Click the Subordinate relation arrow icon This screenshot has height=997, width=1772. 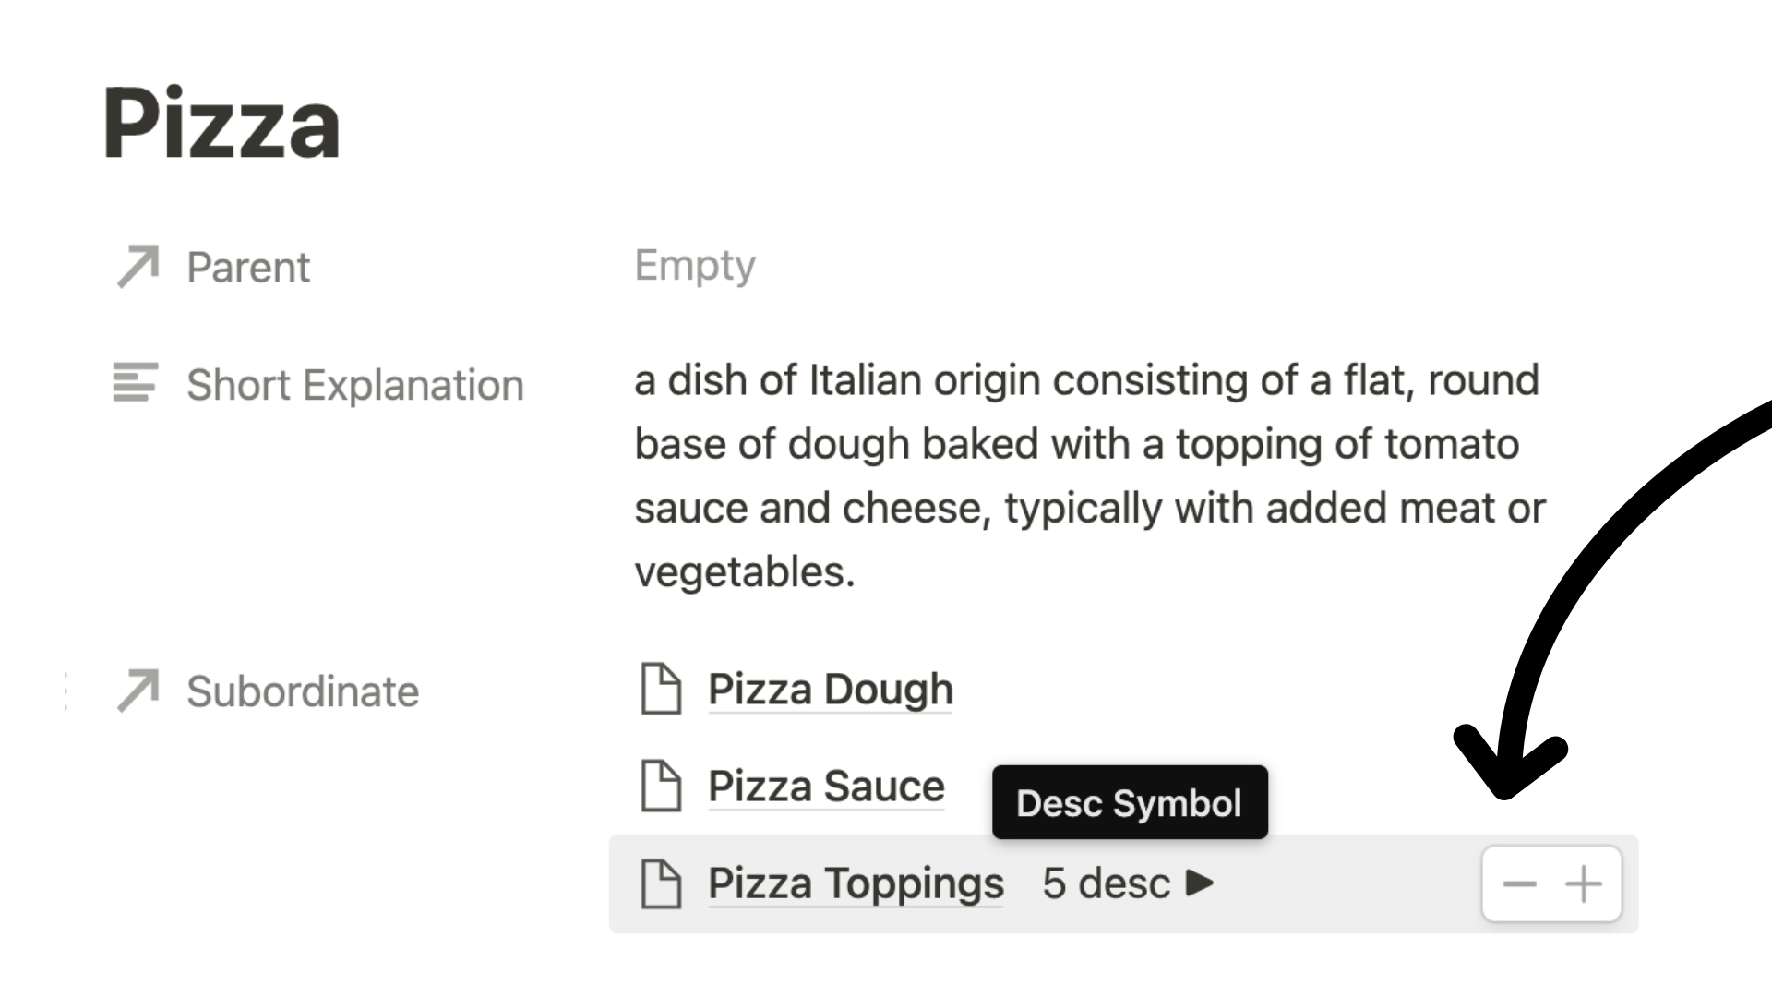[x=138, y=691]
